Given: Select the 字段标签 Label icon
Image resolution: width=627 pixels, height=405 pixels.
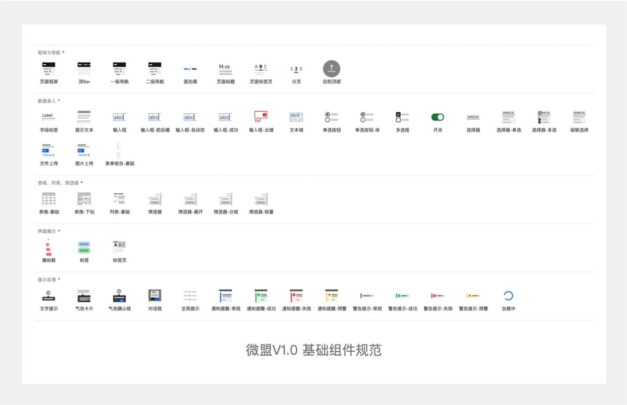Looking at the screenshot, I should (48, 117).
